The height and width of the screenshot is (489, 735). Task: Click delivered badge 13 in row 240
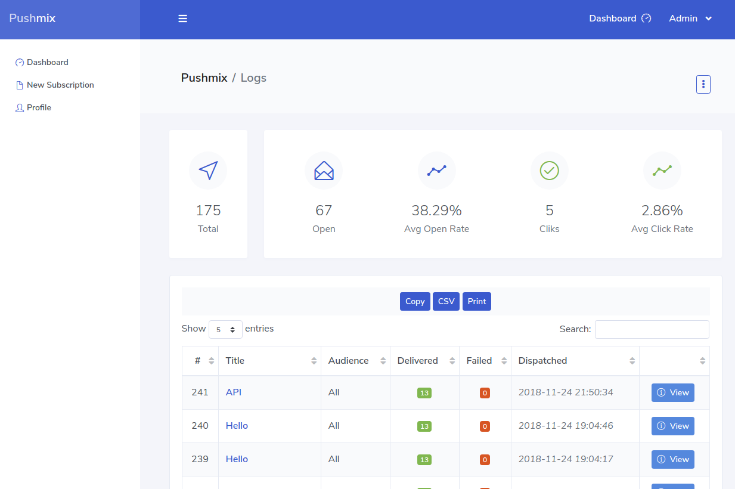pos(424,426)
